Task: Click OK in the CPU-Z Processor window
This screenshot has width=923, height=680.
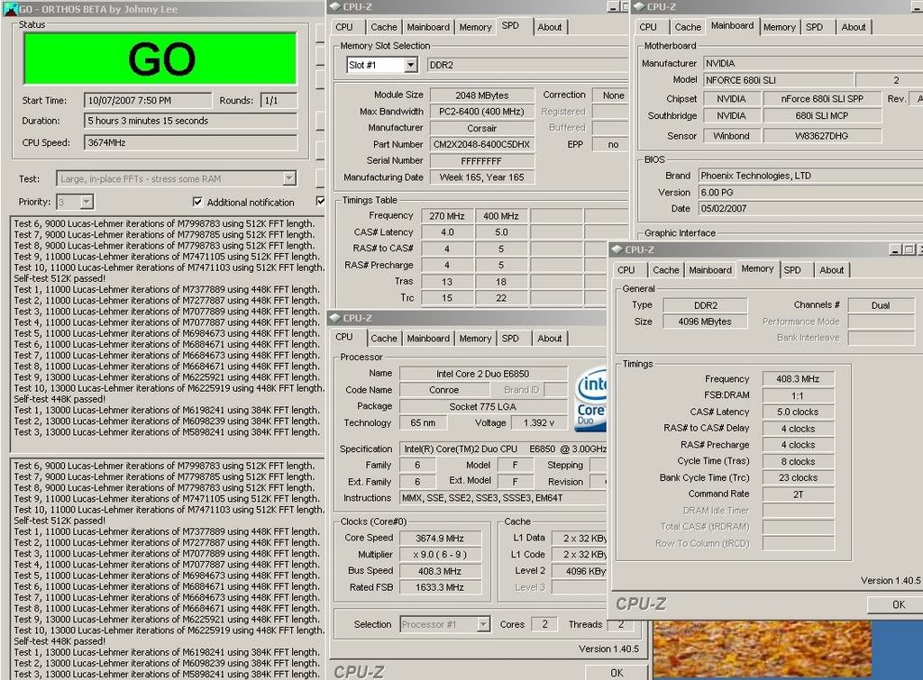Action: (617, 673)
